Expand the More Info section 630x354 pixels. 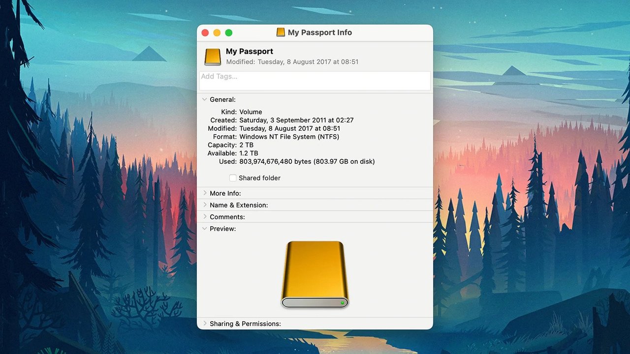205,193
